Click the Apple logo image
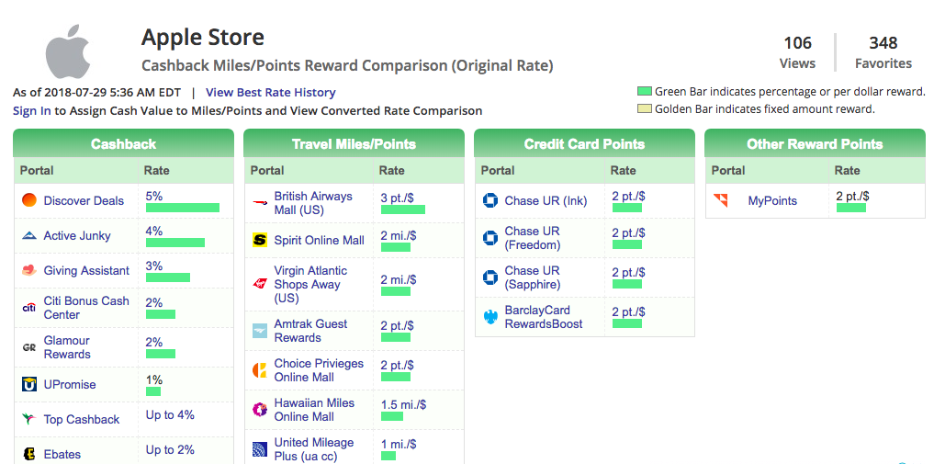 click(69, 51)
